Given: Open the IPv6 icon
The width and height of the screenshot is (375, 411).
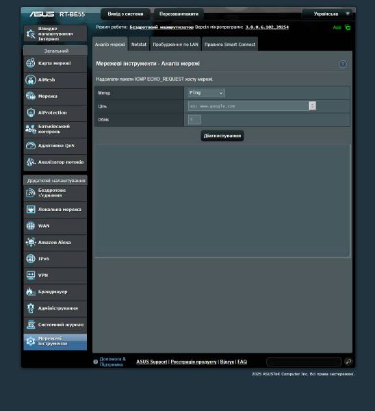Looking at the screenshot, I should pyautogui.click(x=31, y=259).
